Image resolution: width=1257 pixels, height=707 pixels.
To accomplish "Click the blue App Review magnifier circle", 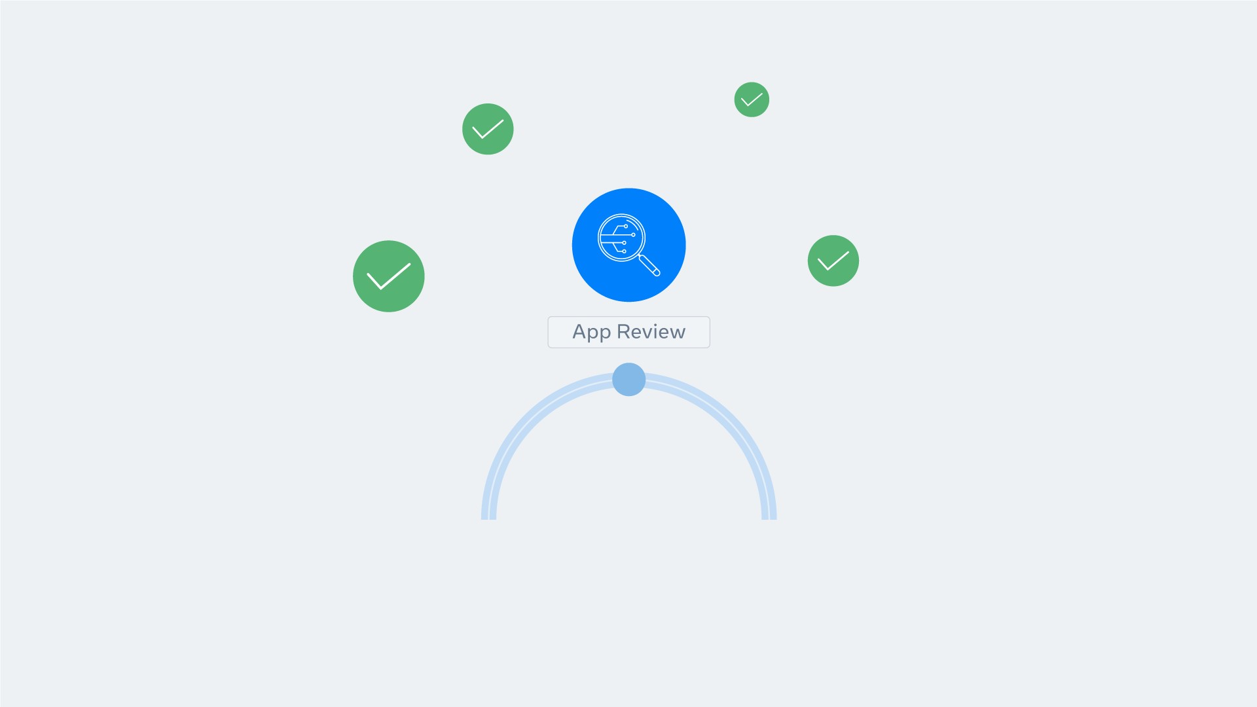I will (x=628, y=245).
